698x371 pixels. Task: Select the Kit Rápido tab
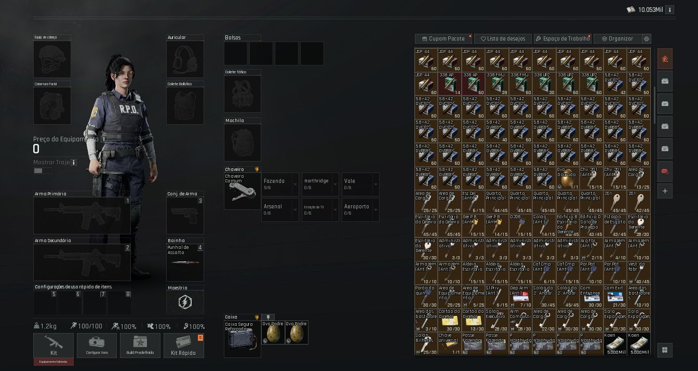(x=184, y=346)
